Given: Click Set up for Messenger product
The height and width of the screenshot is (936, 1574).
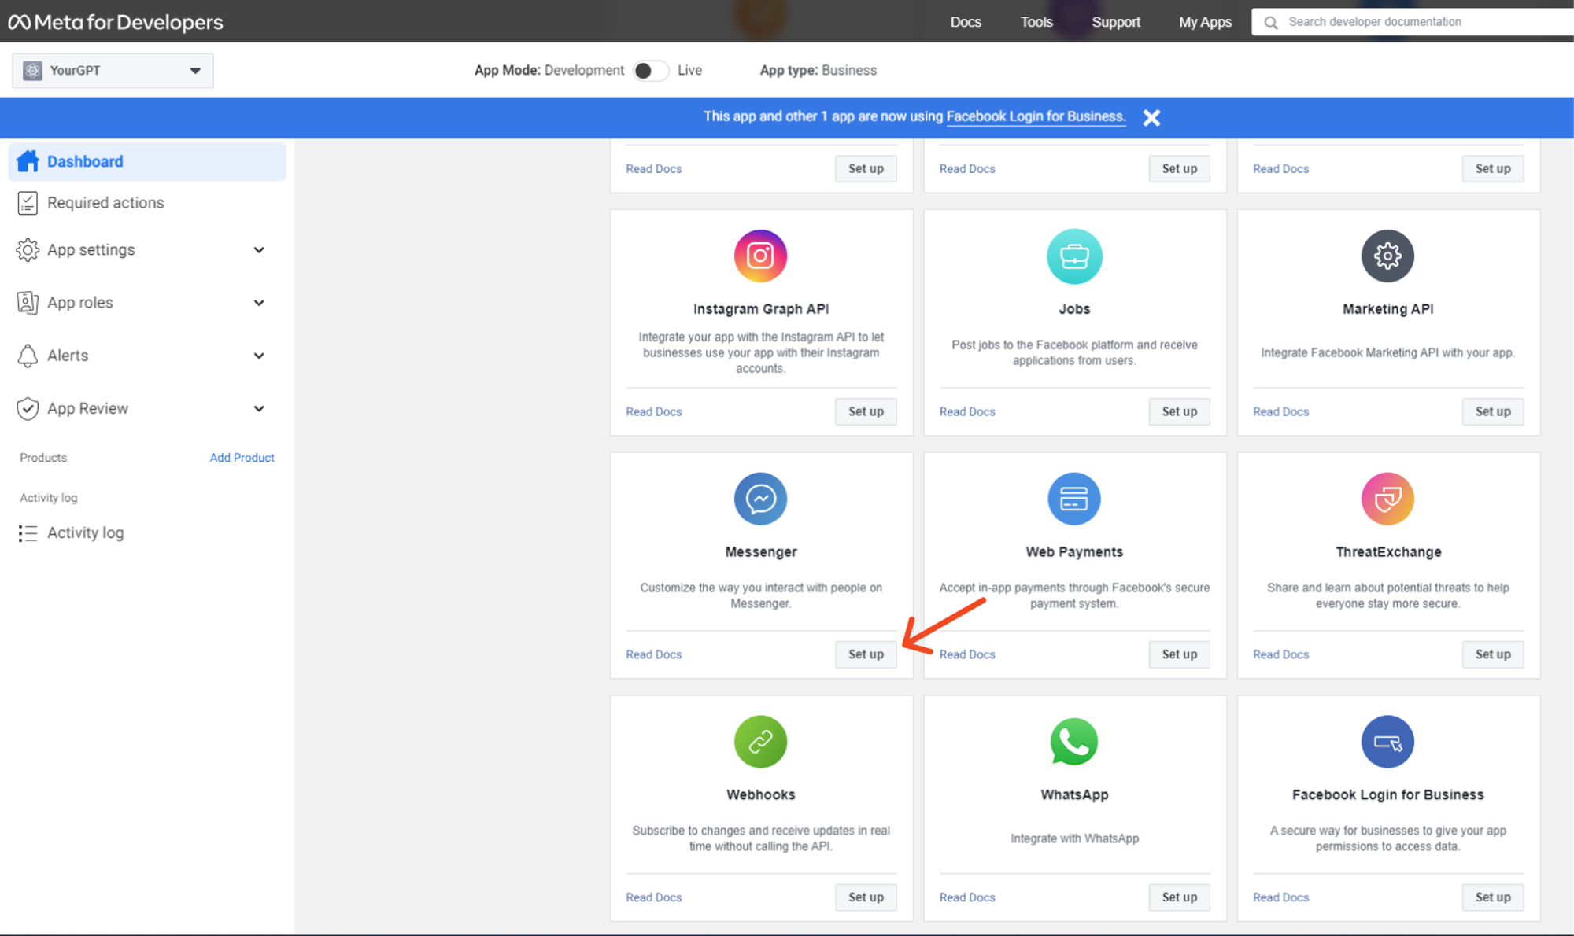Looking at the screenshot, I should pos(866,654).
